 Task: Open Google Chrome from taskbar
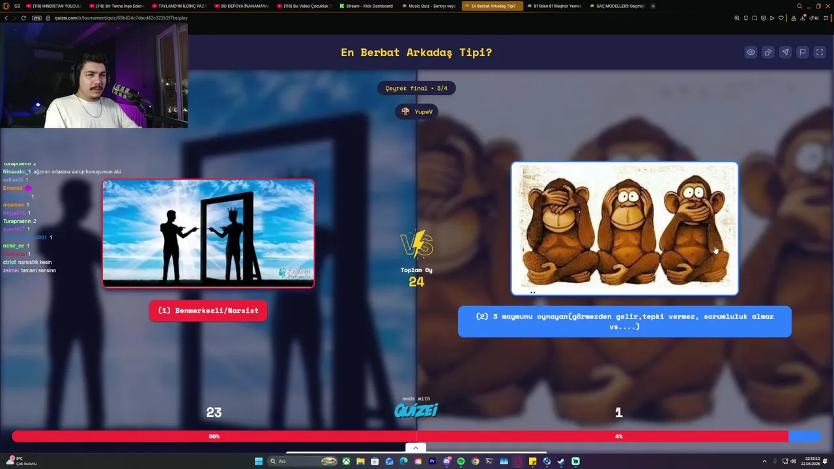tap(475, 461)
